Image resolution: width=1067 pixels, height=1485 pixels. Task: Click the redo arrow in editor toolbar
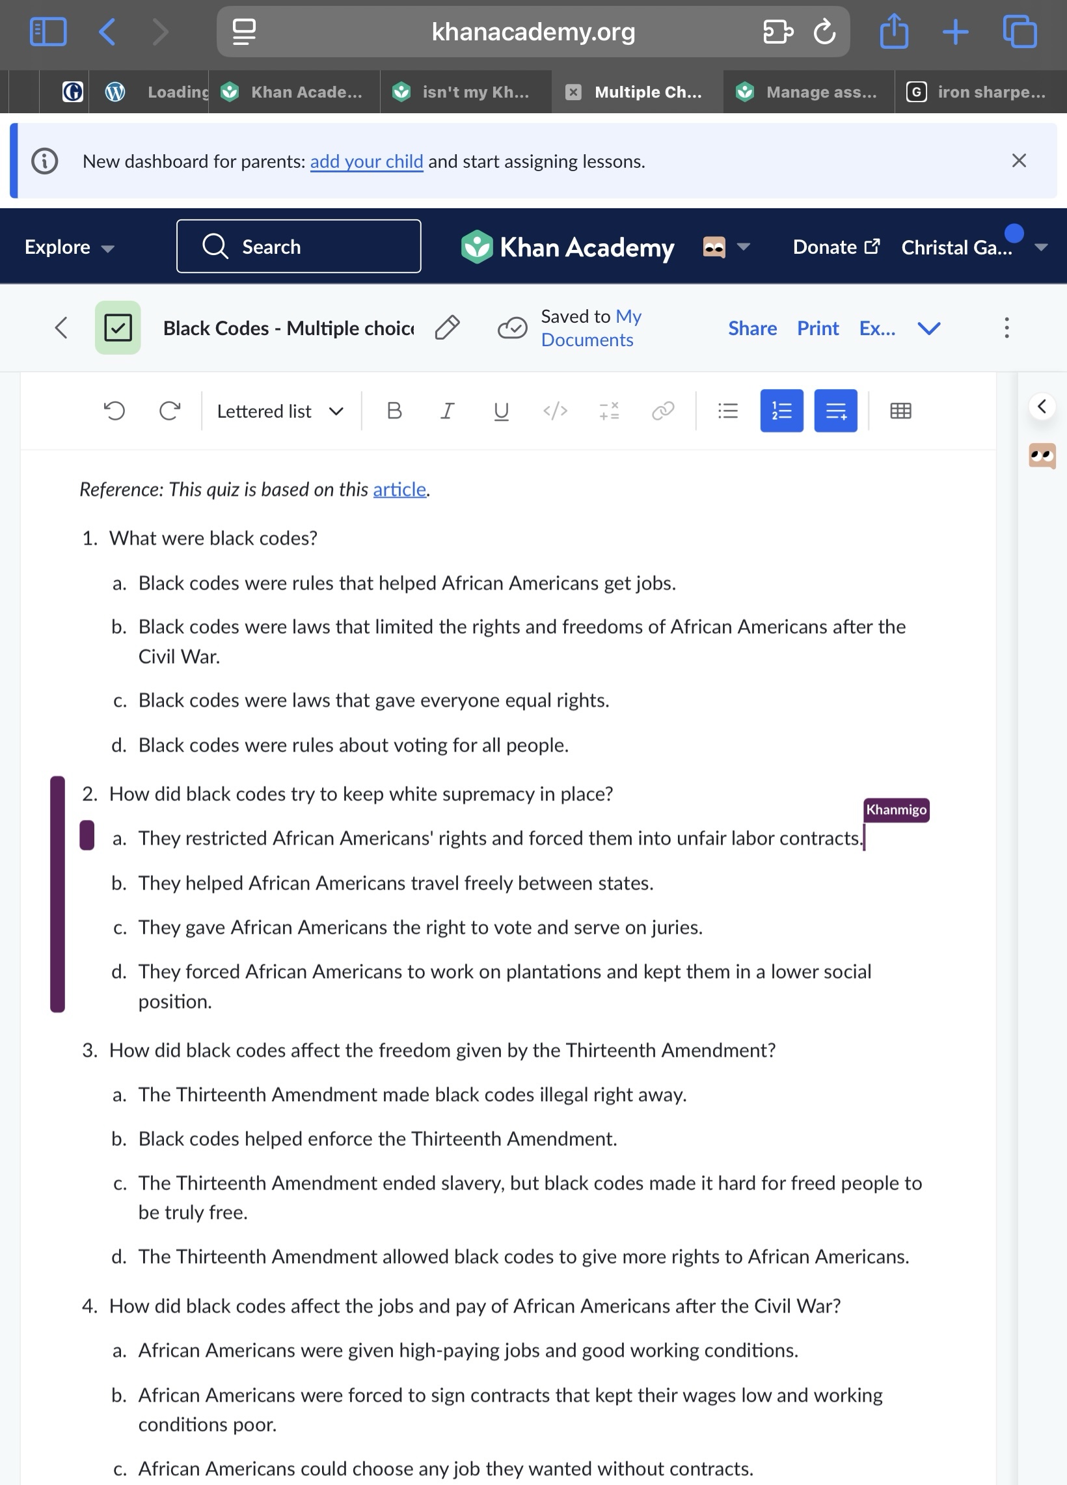(170, 411)
